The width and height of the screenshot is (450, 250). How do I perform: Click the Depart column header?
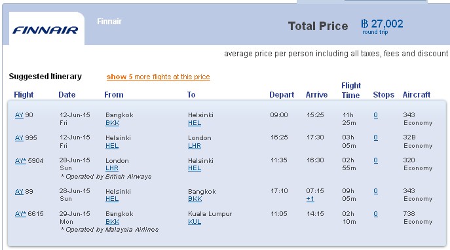click(x=282, y=95)
